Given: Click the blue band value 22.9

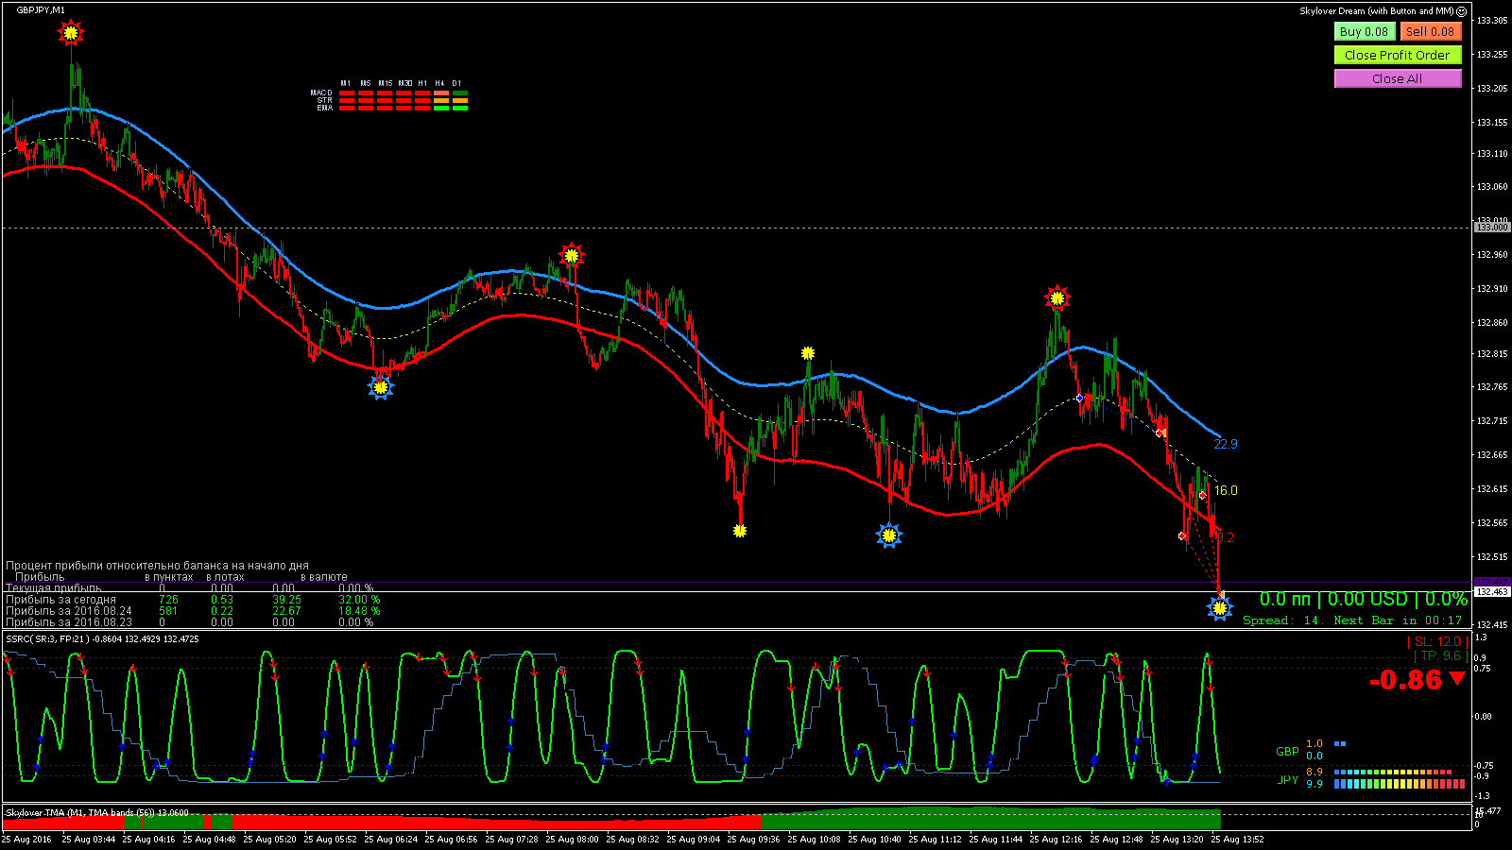Looking at the screenshot, I should click(1226, 444).
